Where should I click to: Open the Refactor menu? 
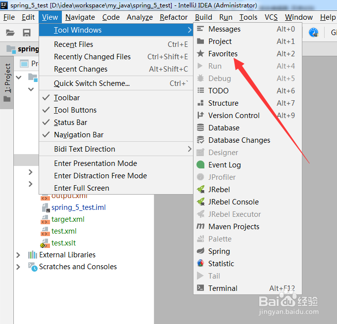click(174, 17)
